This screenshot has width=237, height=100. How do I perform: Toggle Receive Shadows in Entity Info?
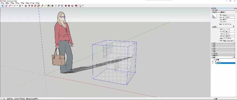click(x=228, y=24)
